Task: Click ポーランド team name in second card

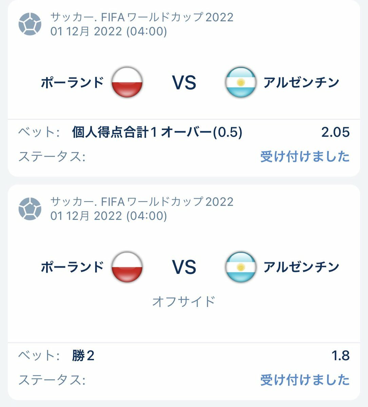Action: [72, 267]
